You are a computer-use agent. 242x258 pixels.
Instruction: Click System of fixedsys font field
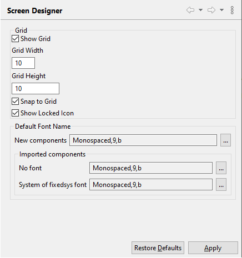coord(151,185)
